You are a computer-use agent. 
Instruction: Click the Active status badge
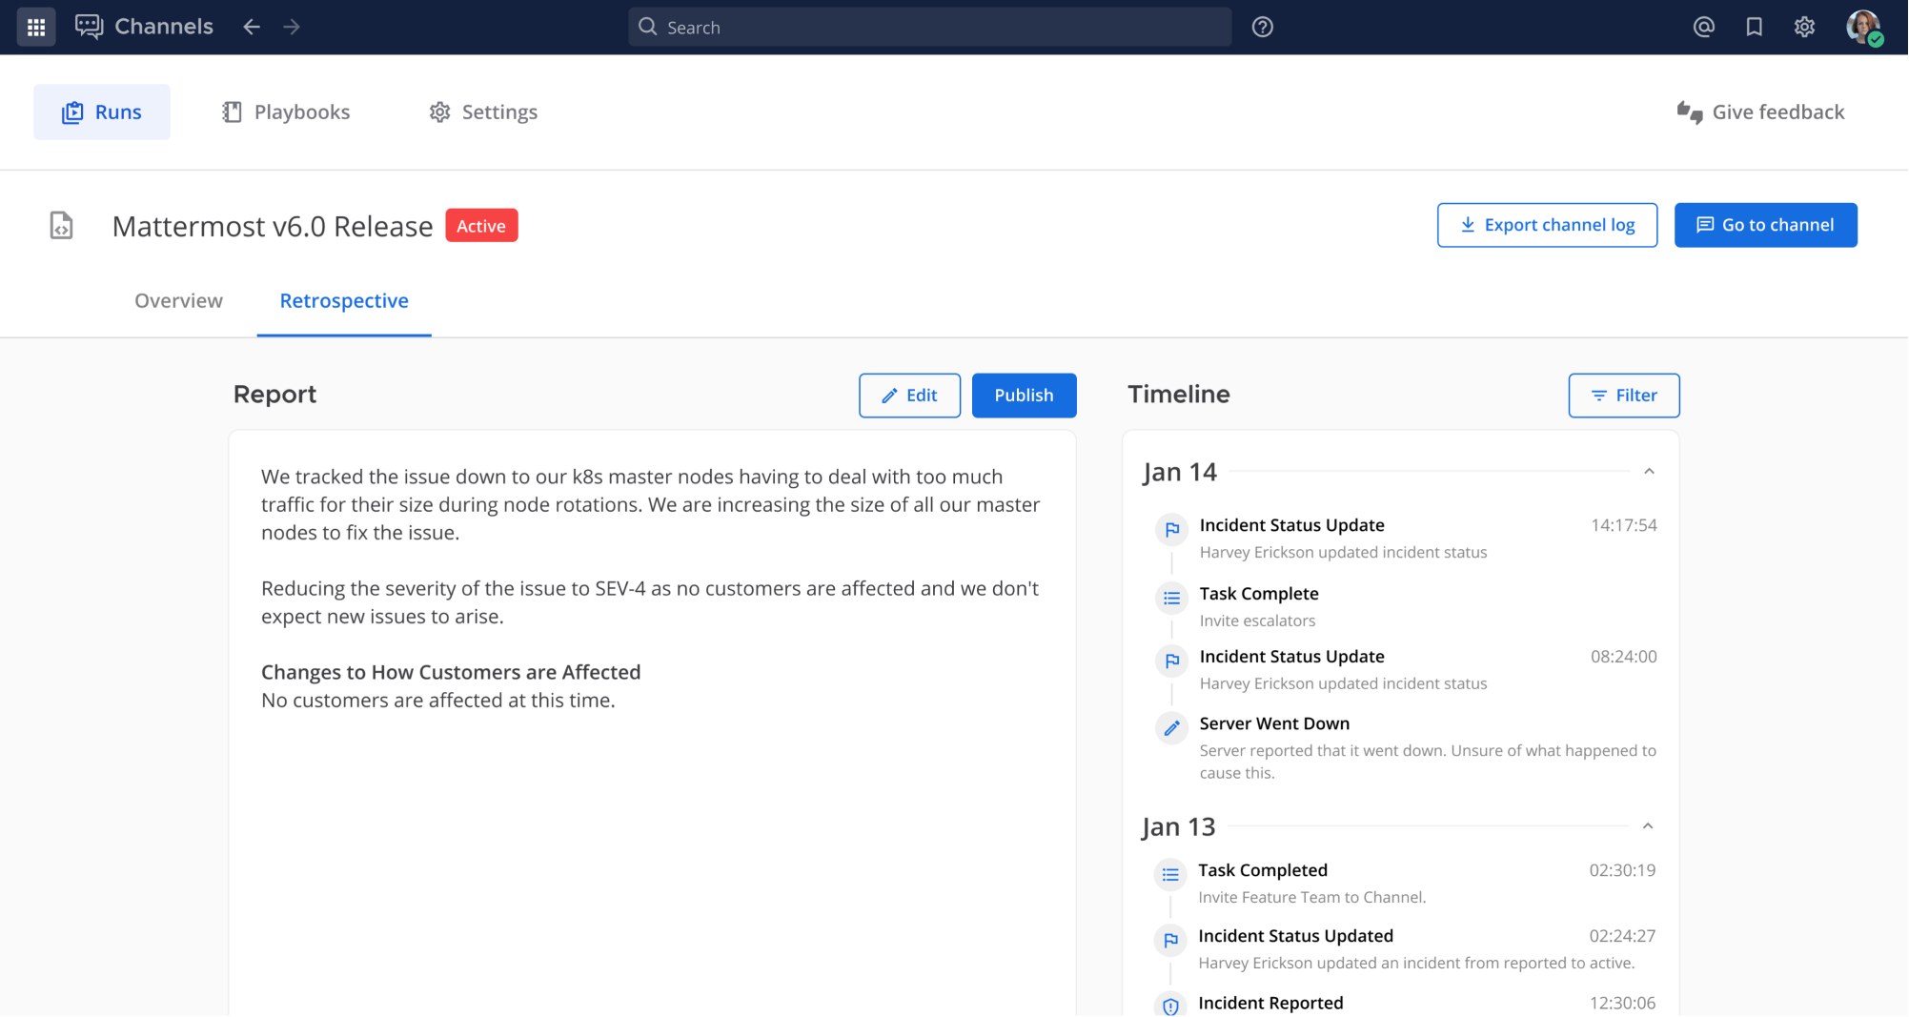tap(481, 226)
